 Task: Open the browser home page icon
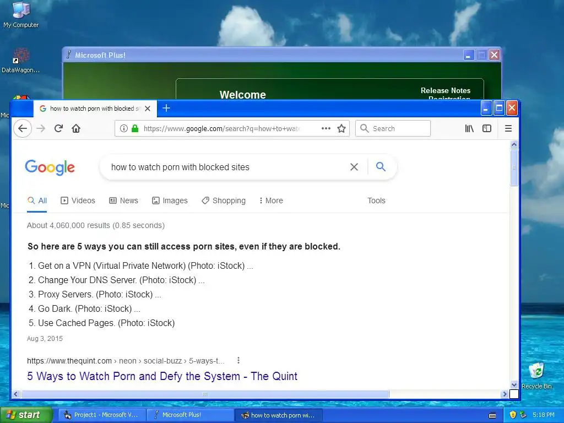coord(76,128)
